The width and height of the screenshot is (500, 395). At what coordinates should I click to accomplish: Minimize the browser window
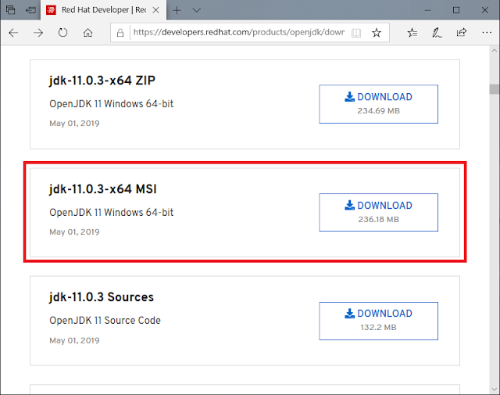click(x=427, y=10)
